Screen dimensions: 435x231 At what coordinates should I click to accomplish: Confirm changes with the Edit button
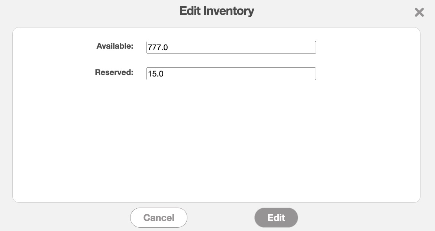point(276,218)
